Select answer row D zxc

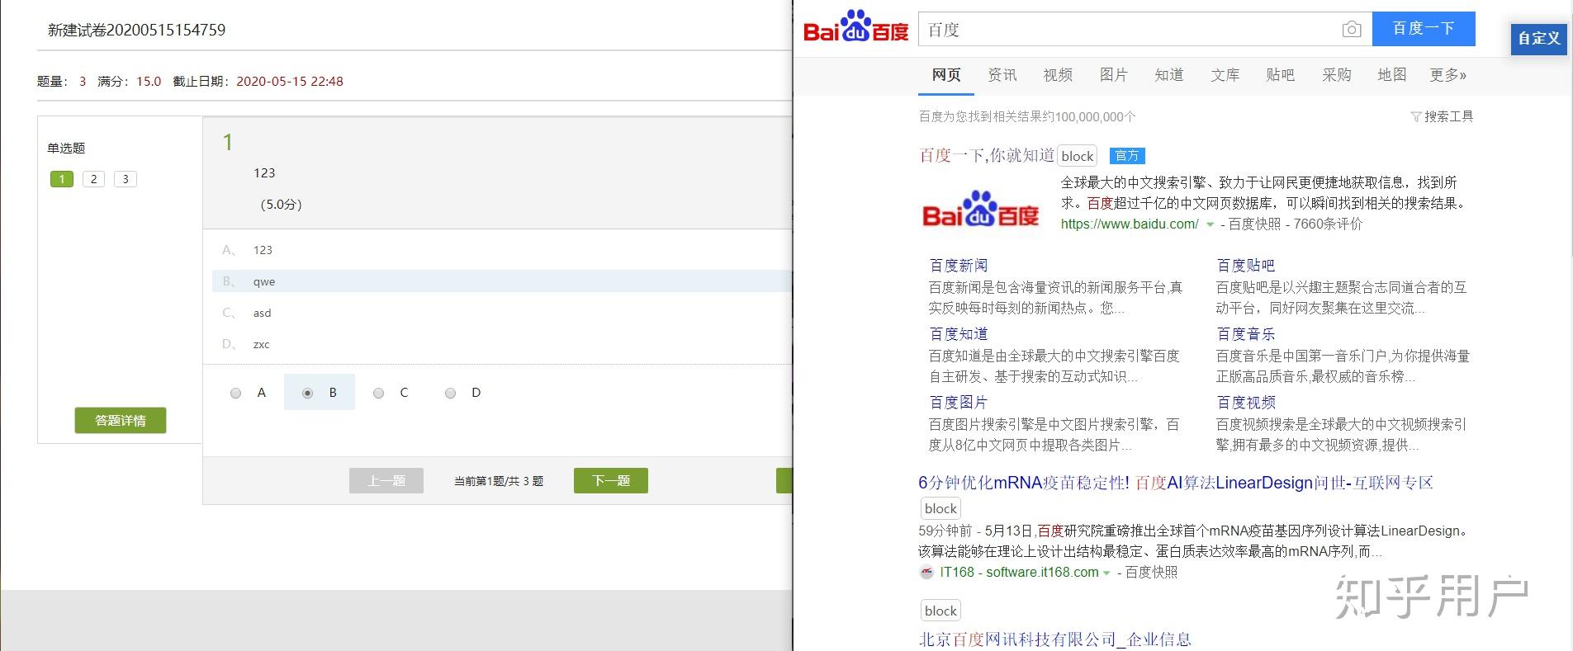click(501, 344)
